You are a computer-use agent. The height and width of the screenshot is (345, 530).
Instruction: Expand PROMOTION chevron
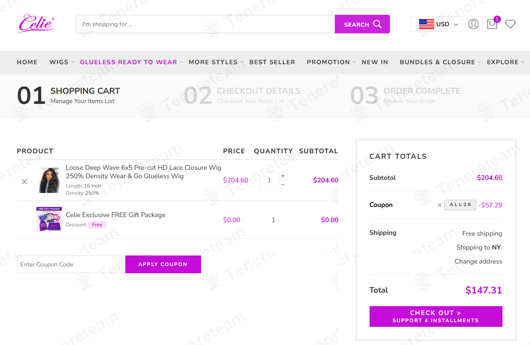pos(354,62)
